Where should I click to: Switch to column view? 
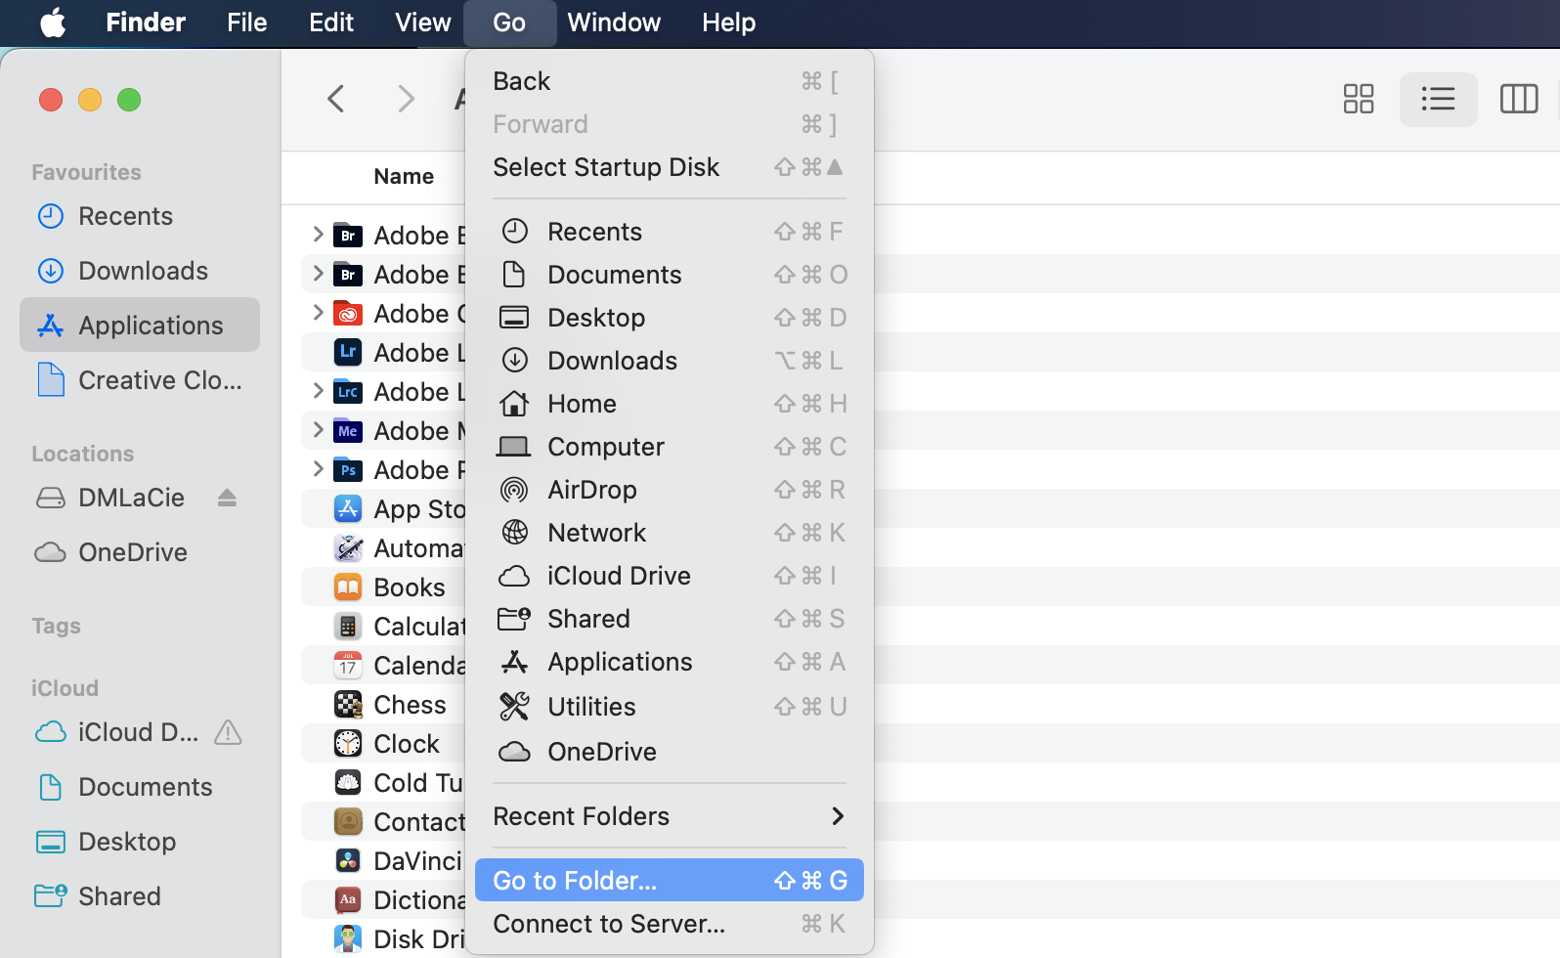point(1519,99)
